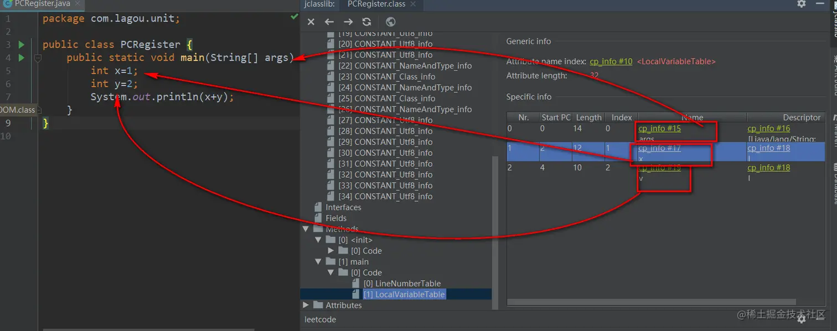Image resolution: width=837 pixels, height=331 pixels.
Task: Click the folder icon beside Methods
Action: tap(318, 229)
